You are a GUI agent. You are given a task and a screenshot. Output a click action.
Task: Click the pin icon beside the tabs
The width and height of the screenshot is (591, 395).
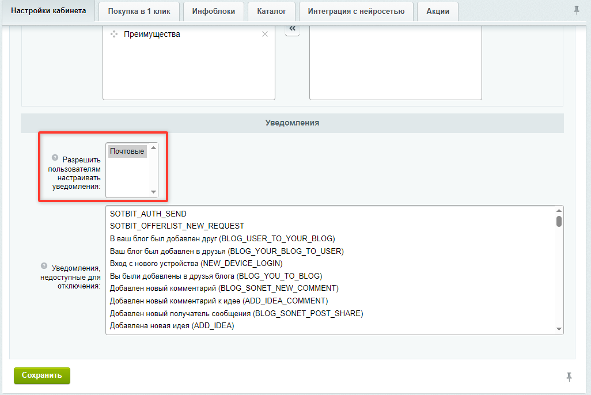coord(576,10)
